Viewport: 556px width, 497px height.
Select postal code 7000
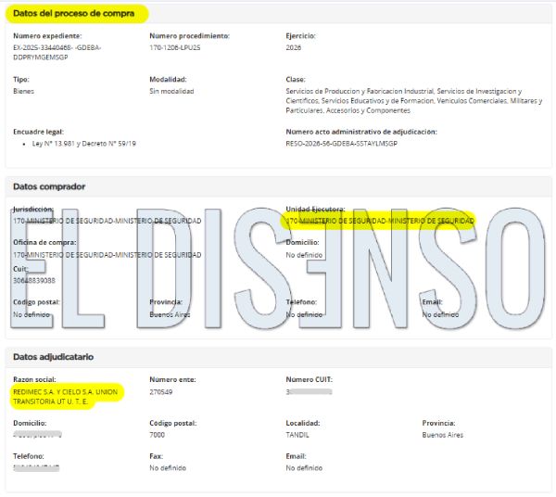(158, 435)
